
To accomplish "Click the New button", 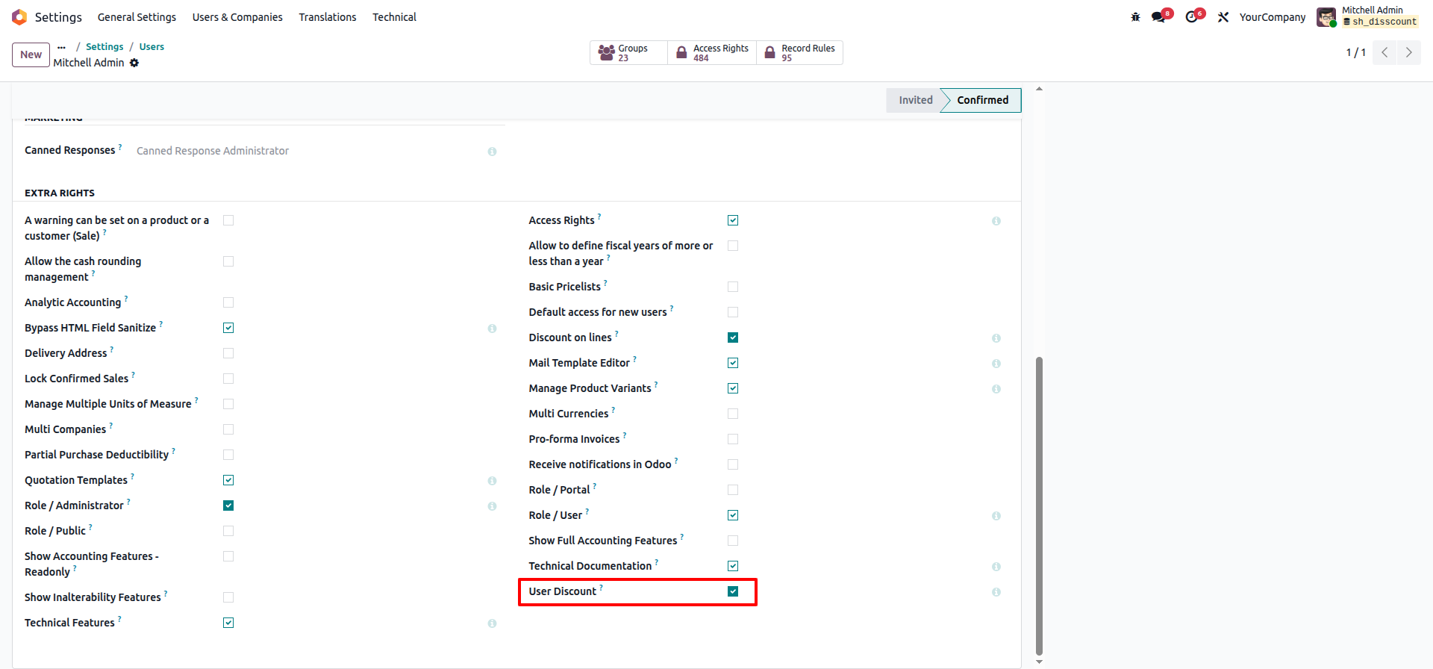I will pos(31,55).
